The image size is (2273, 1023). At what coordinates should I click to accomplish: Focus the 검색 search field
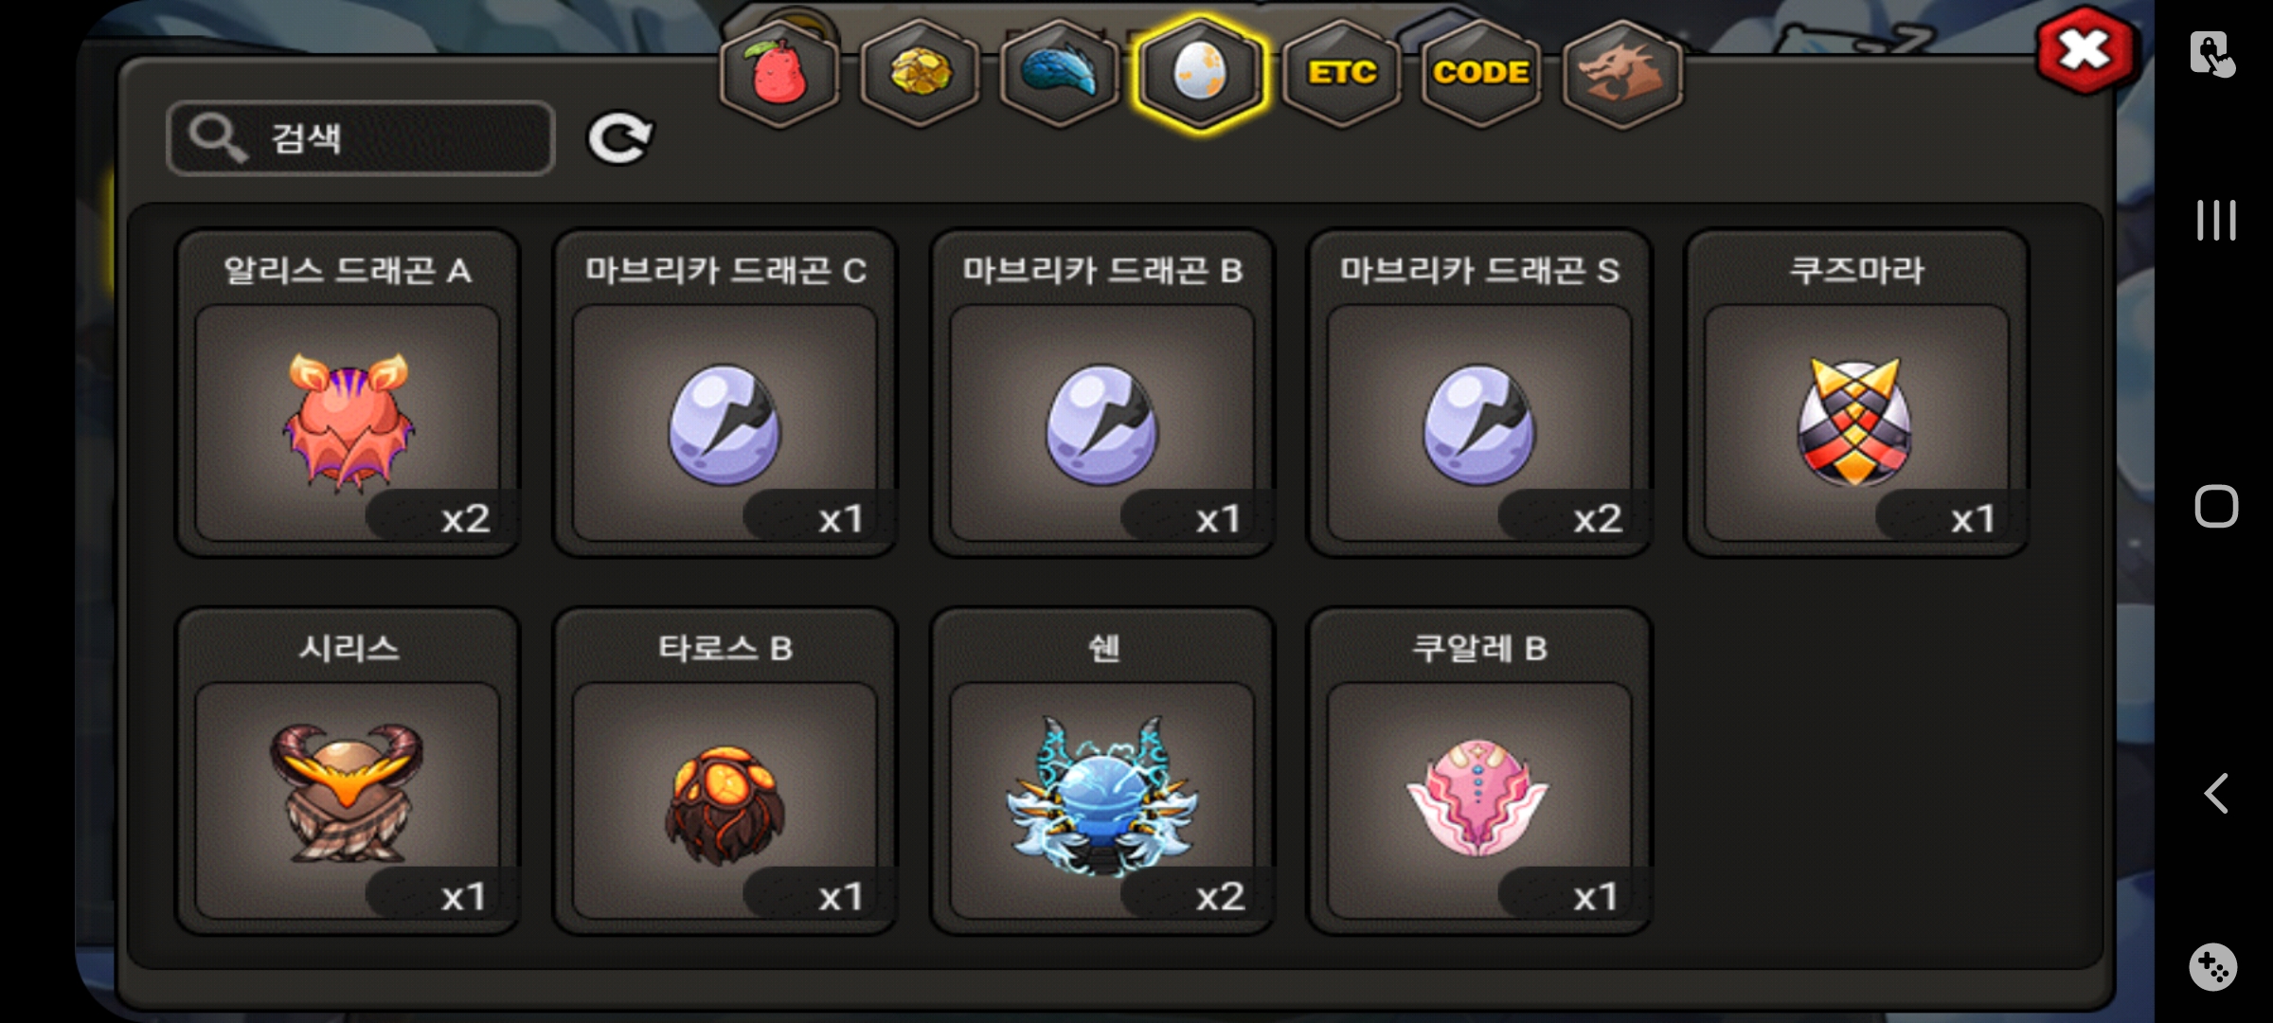(x=361, y=138)
